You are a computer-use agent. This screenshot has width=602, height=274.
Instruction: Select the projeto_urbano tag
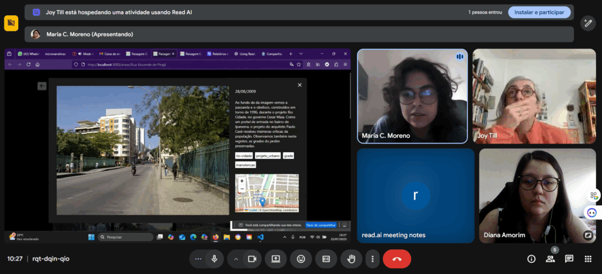coord(267,156)
